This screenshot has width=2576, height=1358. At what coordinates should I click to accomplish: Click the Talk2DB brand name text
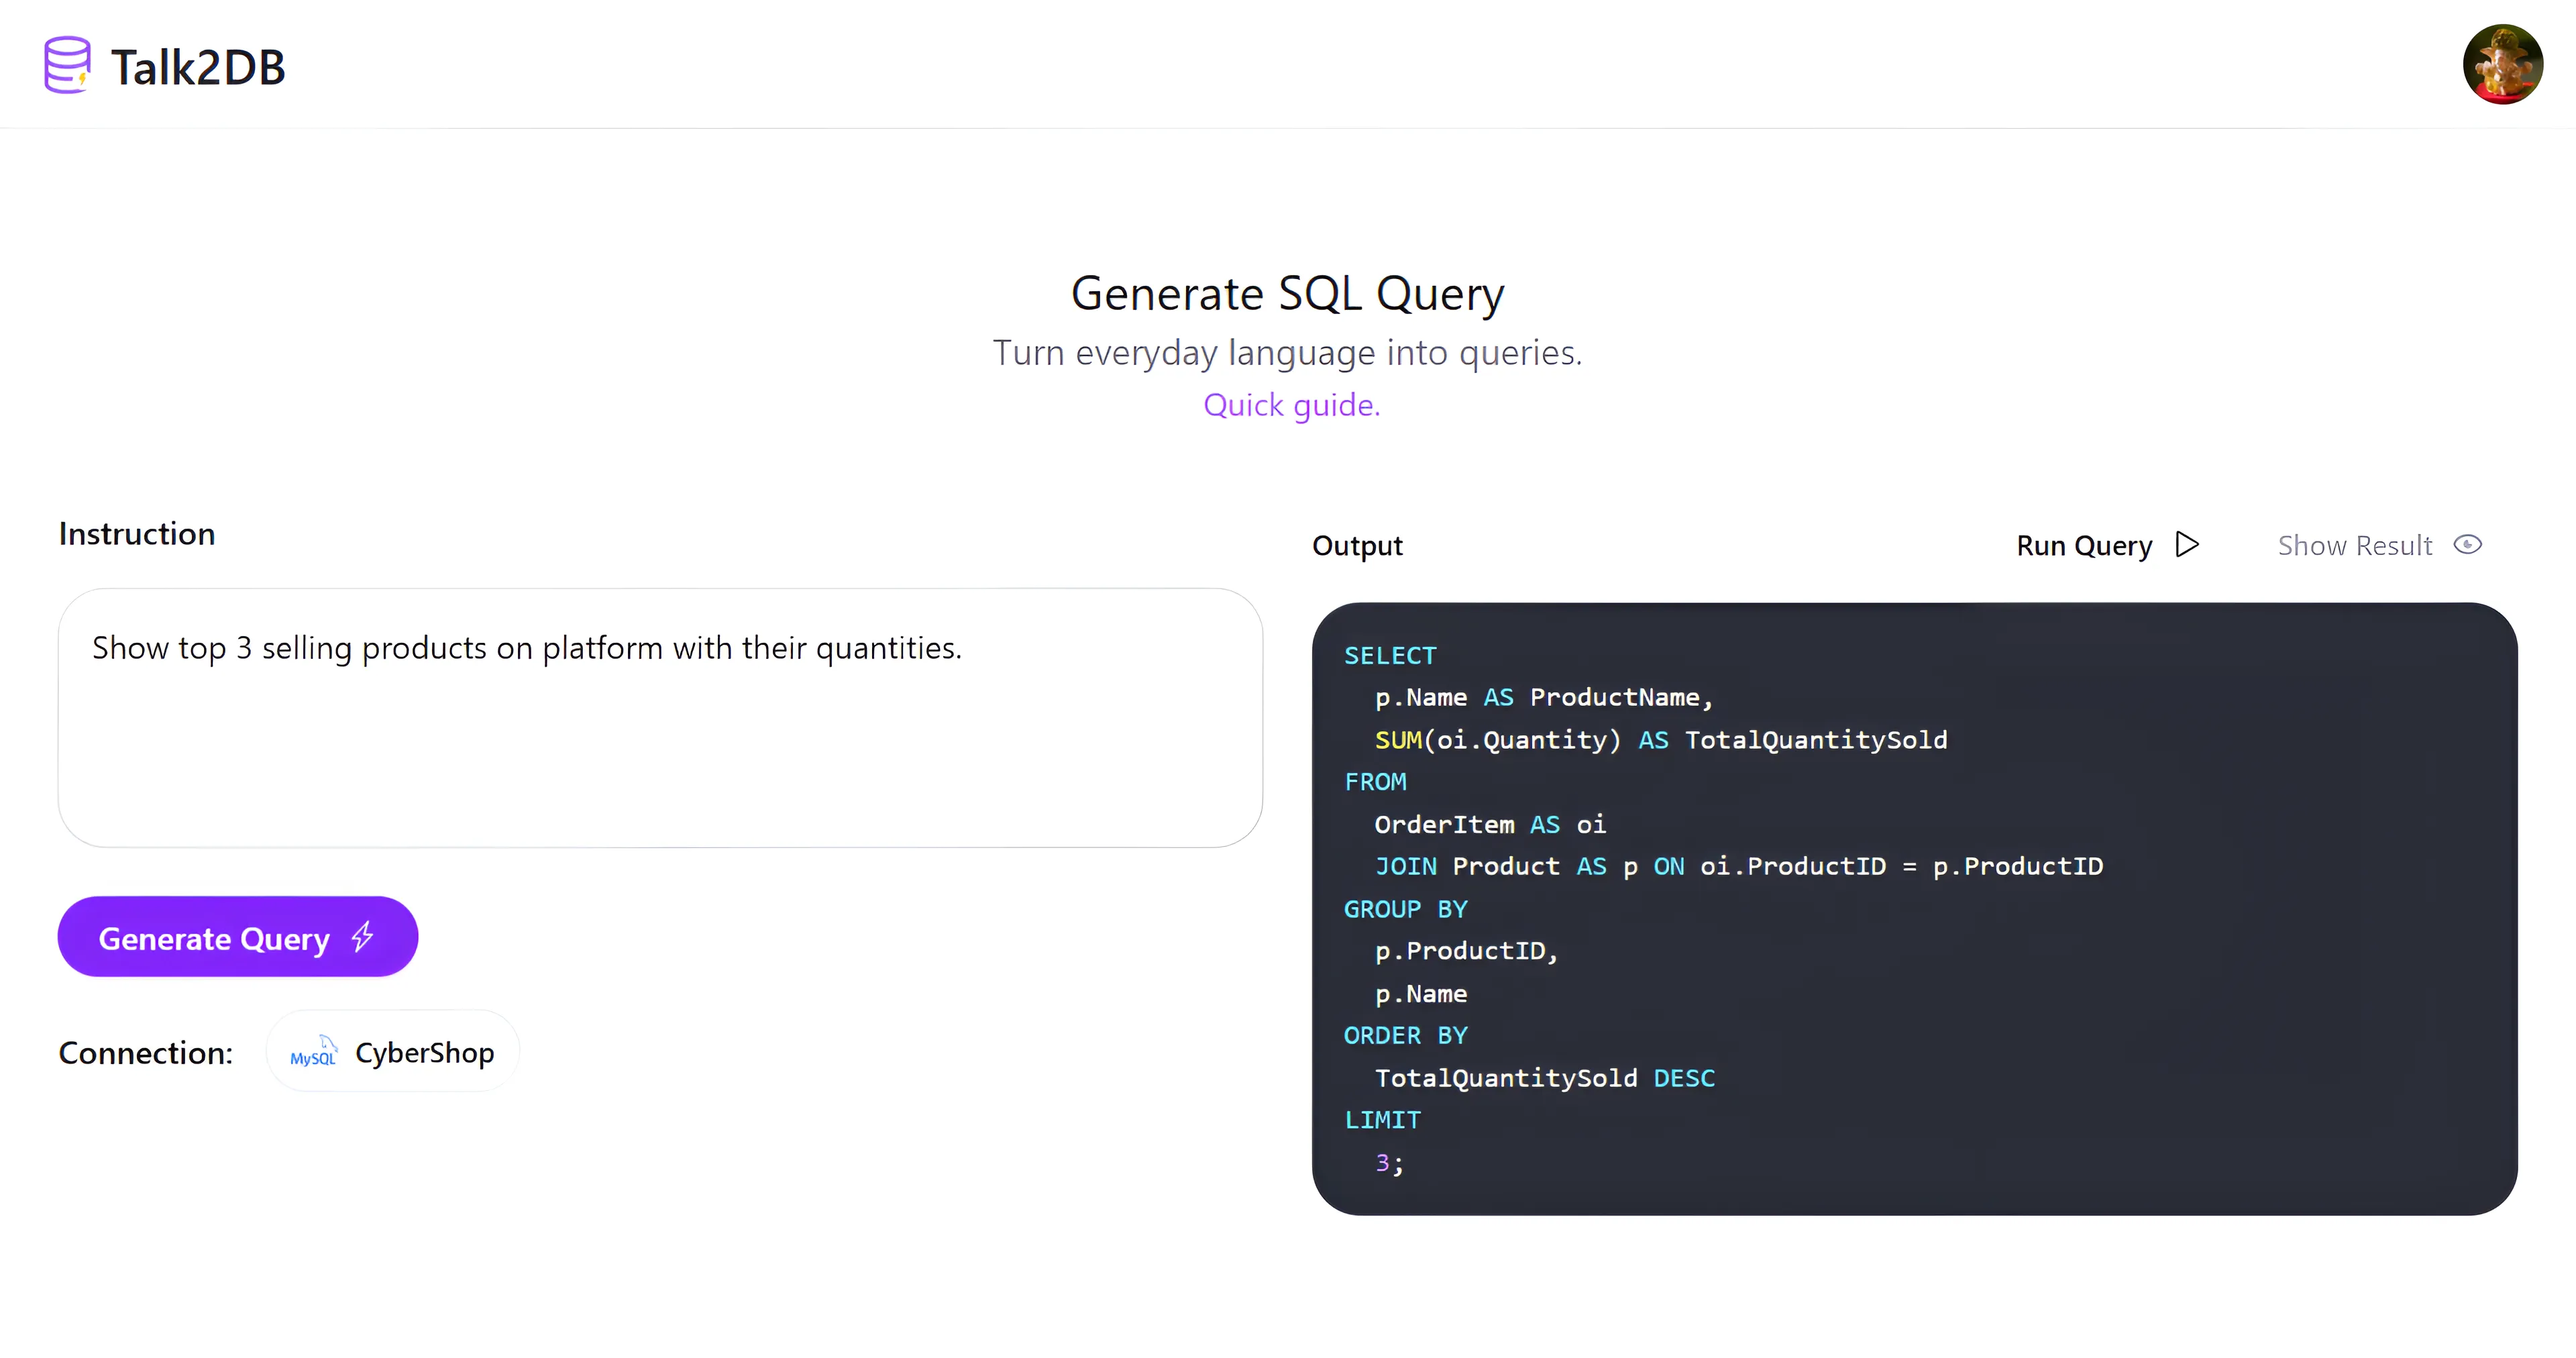(198, 68)
